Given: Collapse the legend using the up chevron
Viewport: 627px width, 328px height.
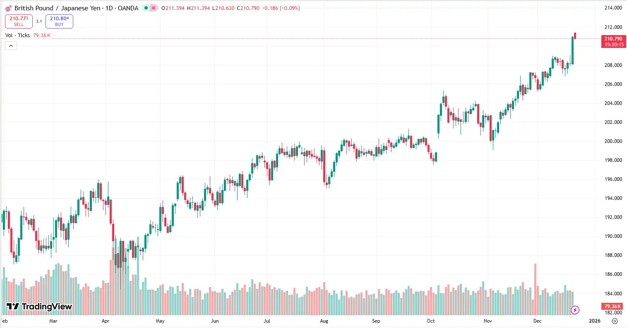Looking at the screenshot, I should [x=10, y=45].
